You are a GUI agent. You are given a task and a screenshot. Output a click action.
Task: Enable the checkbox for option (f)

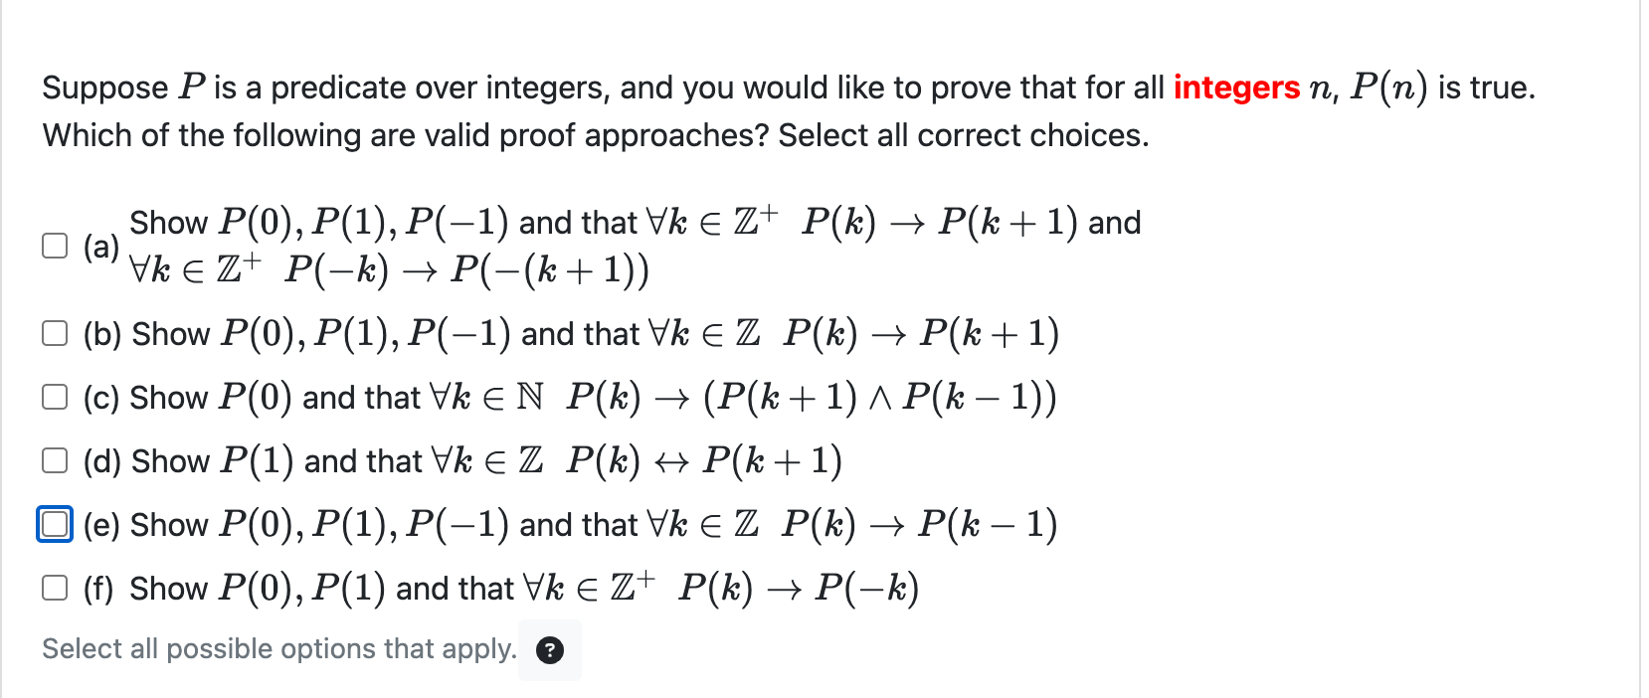pyautogui.click(x=55, y=588)
